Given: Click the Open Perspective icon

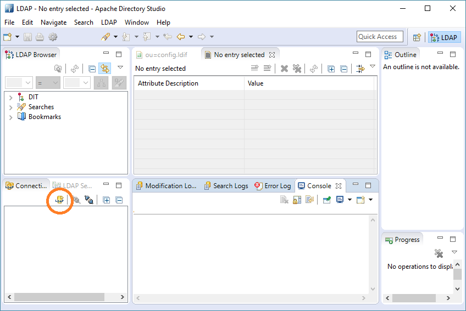Looking at the screenshot, I should coord(417,37).
